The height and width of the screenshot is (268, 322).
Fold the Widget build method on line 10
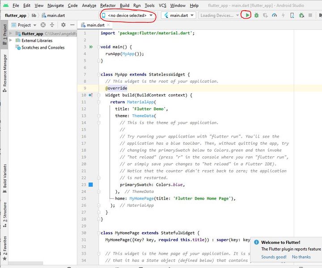98,95
